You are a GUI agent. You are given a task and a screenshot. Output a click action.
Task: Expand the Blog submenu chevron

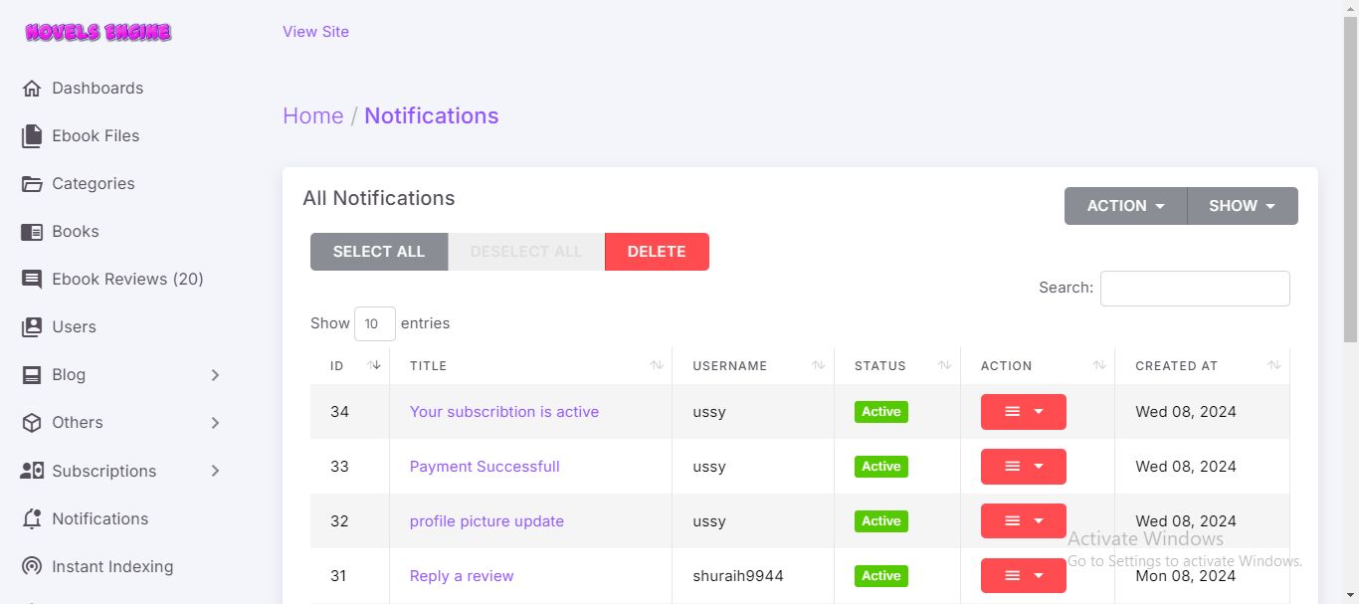coord(216,375)
